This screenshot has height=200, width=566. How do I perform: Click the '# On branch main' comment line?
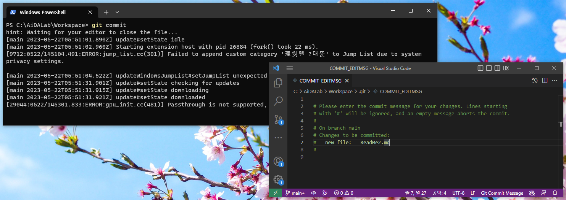click(x=337, y=128)
